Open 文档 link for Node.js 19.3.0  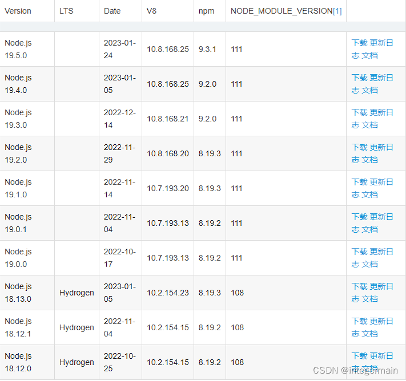click(369, 125)
